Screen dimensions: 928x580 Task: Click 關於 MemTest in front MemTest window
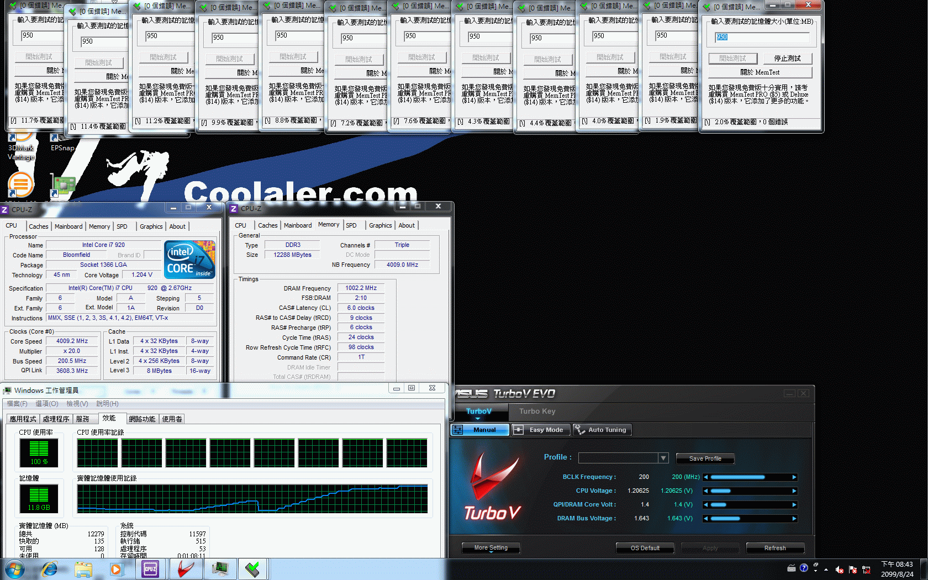pyautogui.click(x=760, y=72)
